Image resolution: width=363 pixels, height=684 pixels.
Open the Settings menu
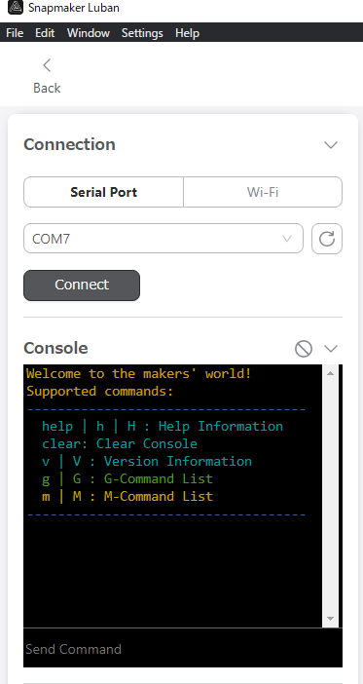tap(142, 33)
